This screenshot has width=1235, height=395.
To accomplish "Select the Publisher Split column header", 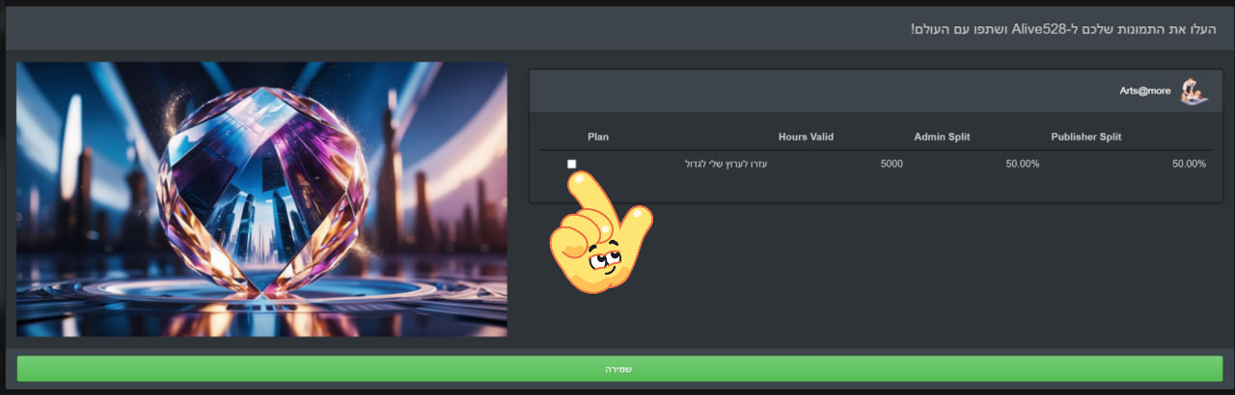I will coord(1085,137).
